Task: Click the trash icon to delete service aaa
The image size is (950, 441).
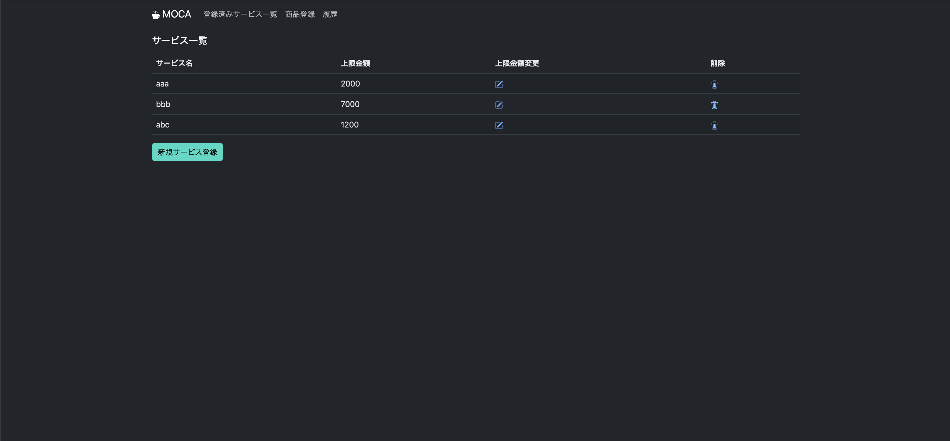Action: pos(714,84)
